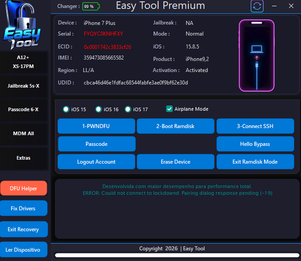Click the iPhone connection illustration
The height and width of the screenshot is (261, 301).
(256, 55)
